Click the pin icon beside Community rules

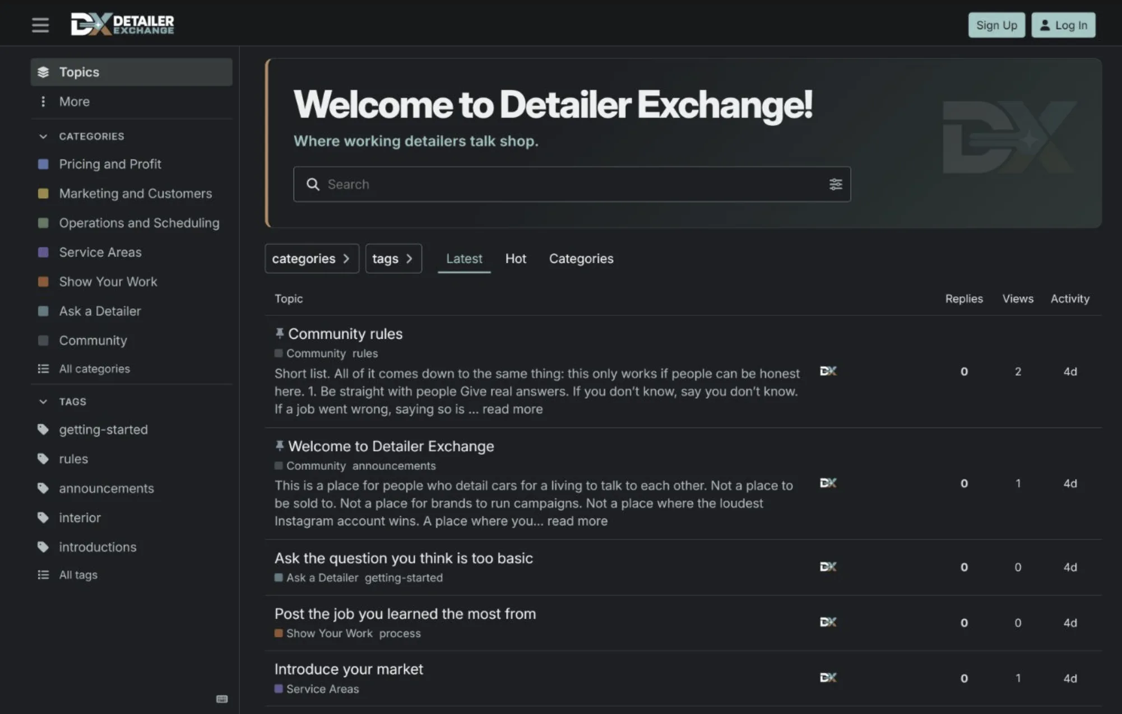coord(280,333)
